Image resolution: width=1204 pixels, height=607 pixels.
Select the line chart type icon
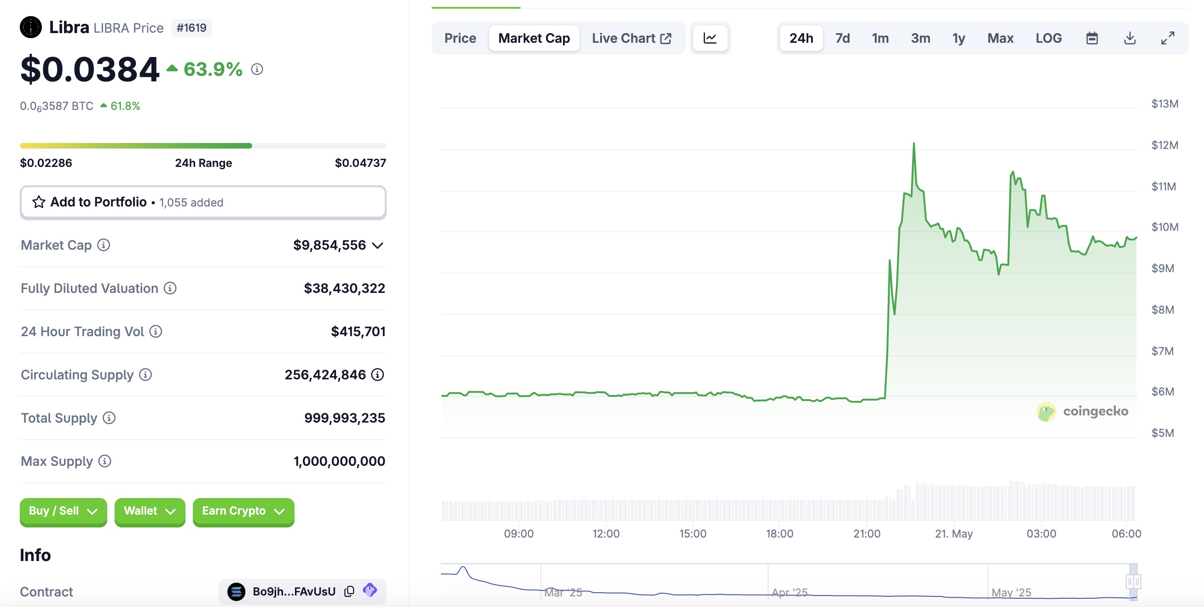[710, 38]
